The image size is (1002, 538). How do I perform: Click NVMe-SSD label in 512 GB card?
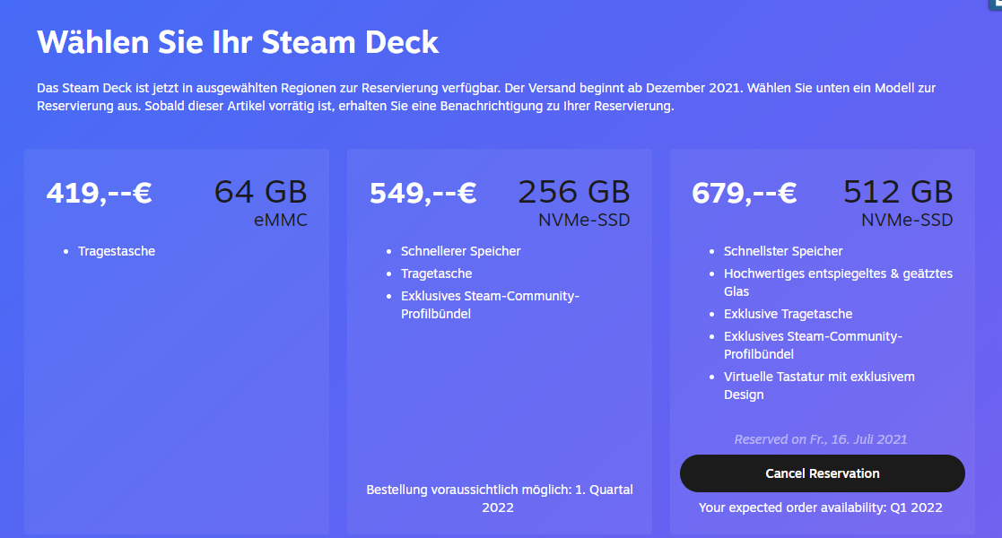[x=907, y=220]
